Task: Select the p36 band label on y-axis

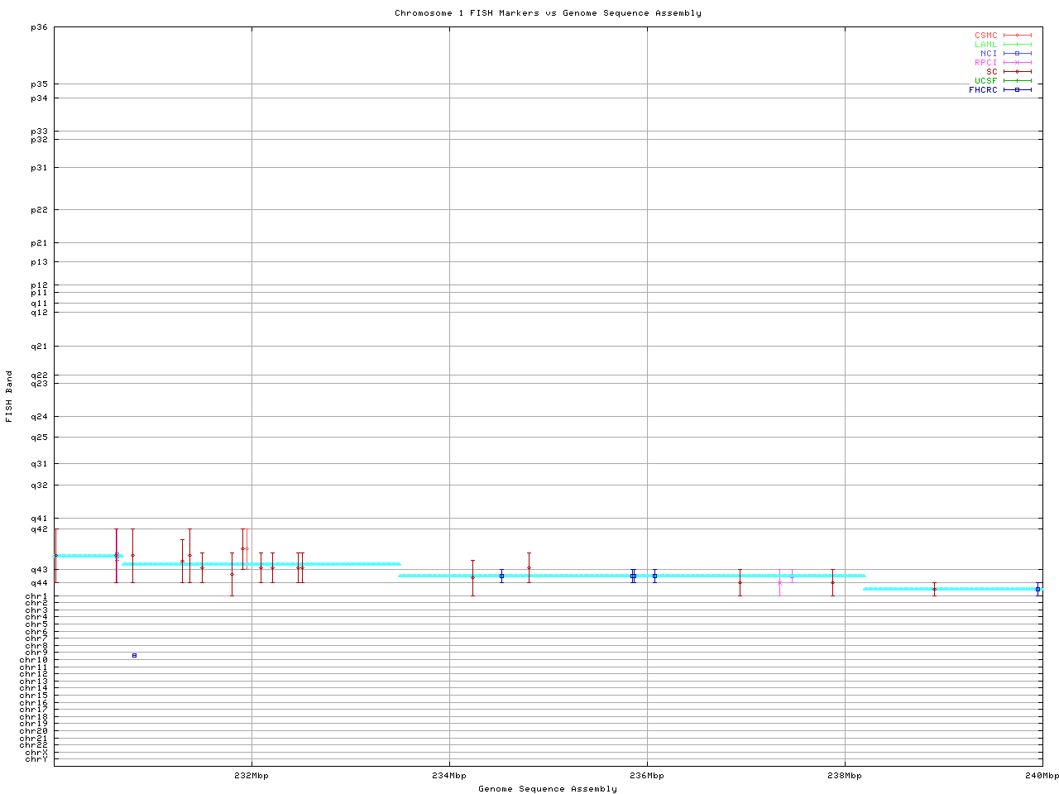Action: (x=39, y=27)
